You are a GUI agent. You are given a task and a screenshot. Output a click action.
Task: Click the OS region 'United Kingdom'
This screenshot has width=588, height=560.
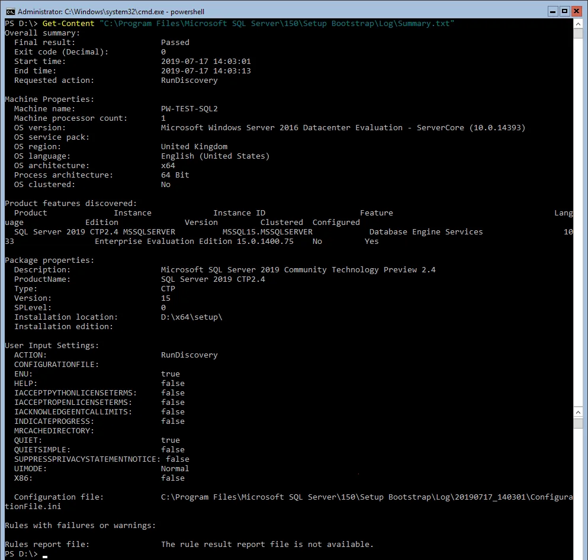coord(194,147)
